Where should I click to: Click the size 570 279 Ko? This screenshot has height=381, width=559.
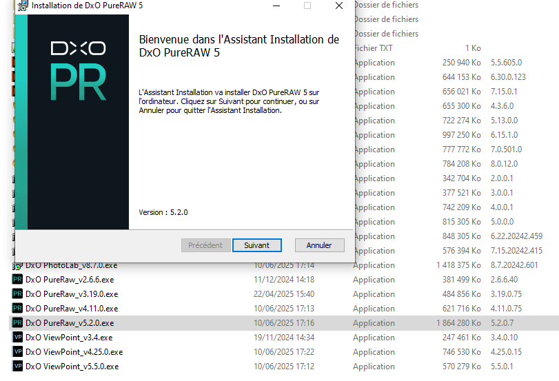pyautogui.click(x=462, y=367)
